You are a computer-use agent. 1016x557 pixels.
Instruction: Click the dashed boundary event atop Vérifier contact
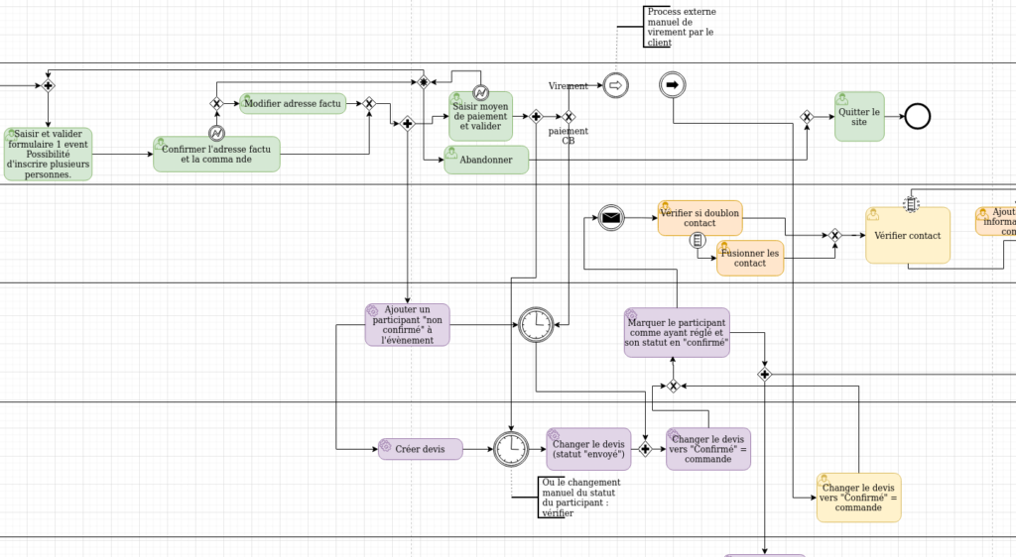[911, 204]
